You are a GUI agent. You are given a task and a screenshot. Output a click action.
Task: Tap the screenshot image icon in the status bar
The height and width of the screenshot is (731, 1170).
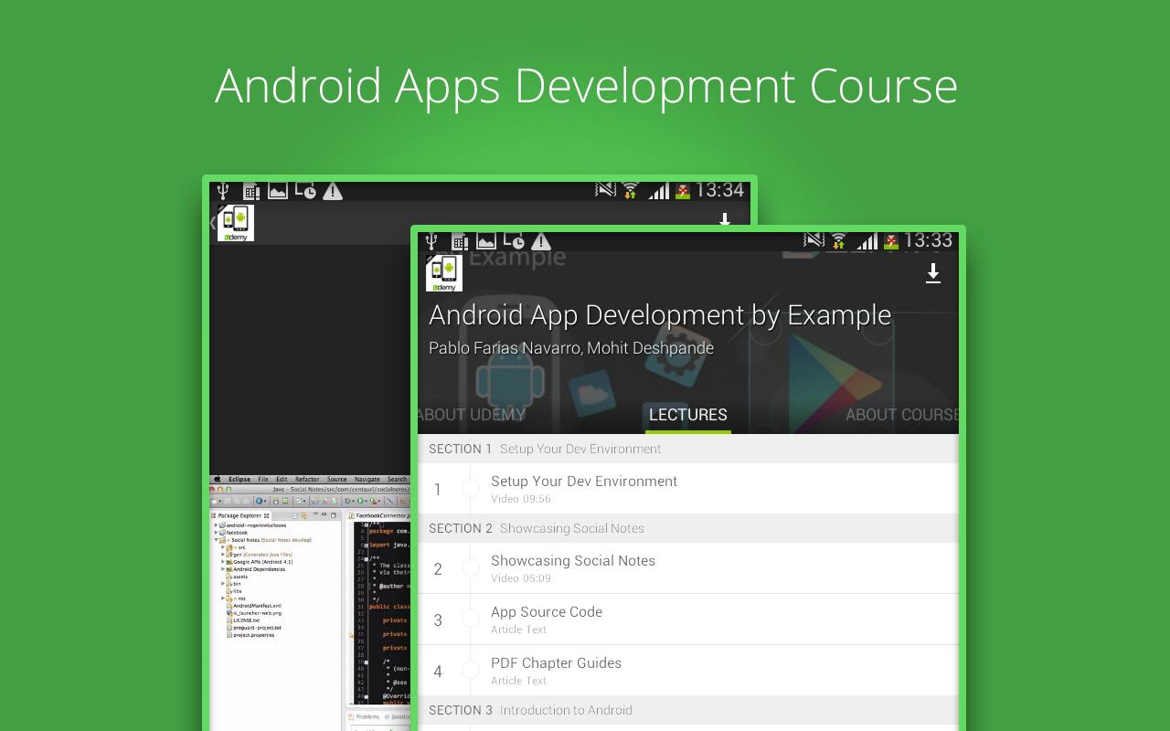[x=484, y=241]
